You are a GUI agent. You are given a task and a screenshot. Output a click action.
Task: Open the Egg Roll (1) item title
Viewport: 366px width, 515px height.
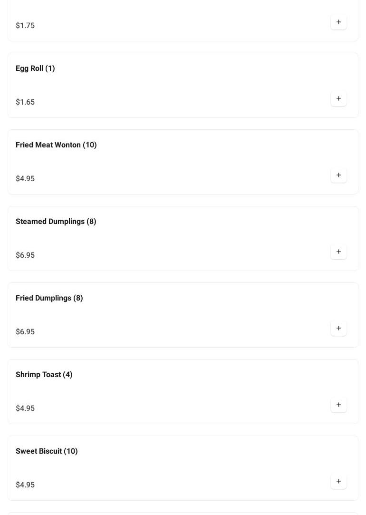click(35, 68)
